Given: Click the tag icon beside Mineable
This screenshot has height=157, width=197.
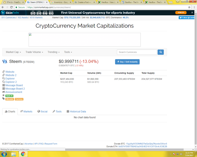Looking at the screenshot, I should [x=3, y=99].
